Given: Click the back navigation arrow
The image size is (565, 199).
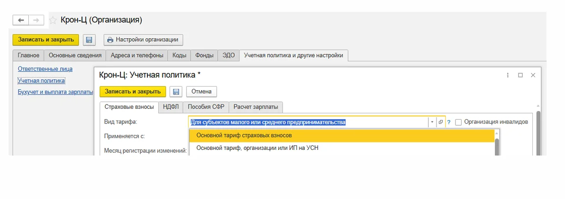Looking at the screenshot, I should (21, 20).
